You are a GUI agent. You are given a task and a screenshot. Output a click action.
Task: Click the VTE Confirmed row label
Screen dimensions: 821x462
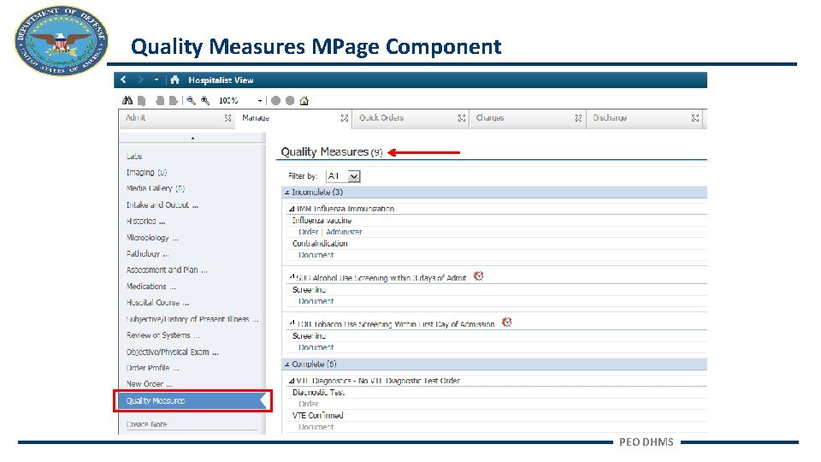(x=318, y=416)
